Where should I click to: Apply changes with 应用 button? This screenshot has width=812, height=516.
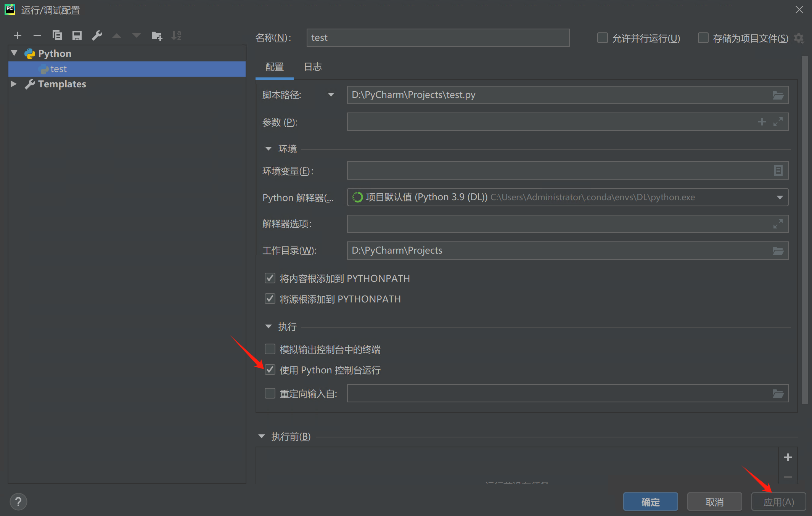tap(778, 502)
